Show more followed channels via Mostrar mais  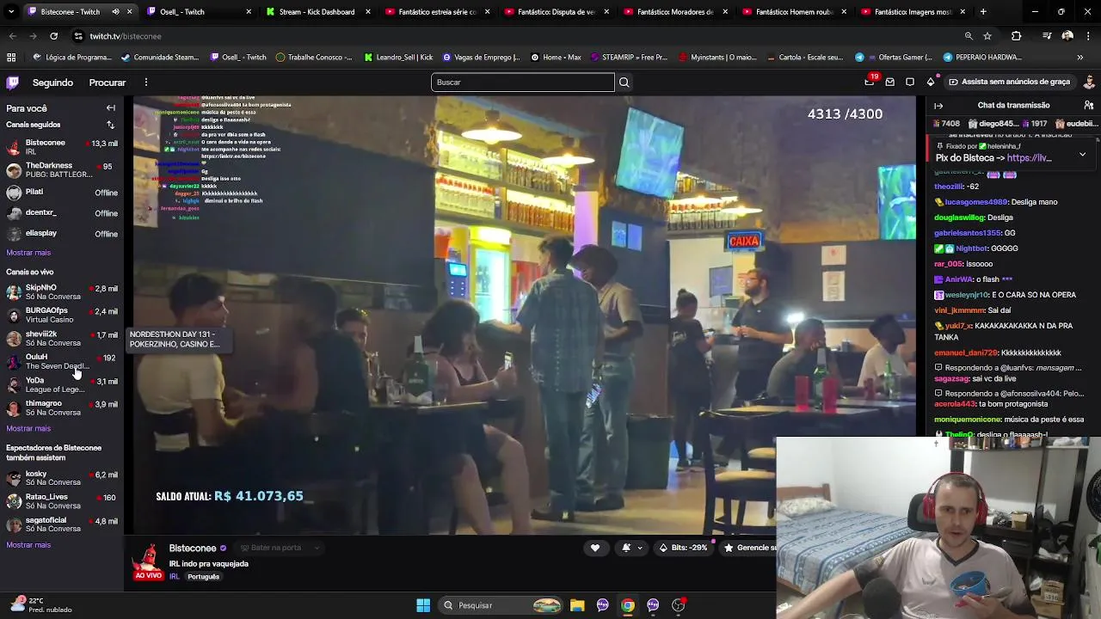(x=28, y=253)
